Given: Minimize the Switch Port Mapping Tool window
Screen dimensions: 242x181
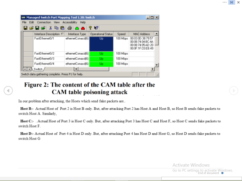Looking at the screenshot, I should tap(148, 17).
